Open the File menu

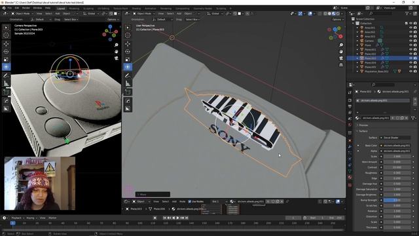click(x=10, y=8)
